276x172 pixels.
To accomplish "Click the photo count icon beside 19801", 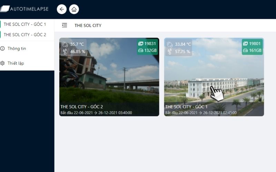I will 245,44.
